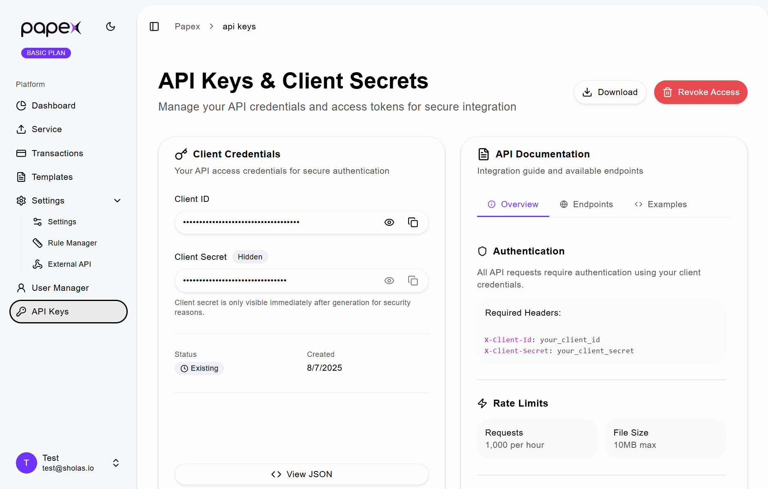Open Papex breadcrumb link
The width and height of the screenshot is (768, 489).
187,27
